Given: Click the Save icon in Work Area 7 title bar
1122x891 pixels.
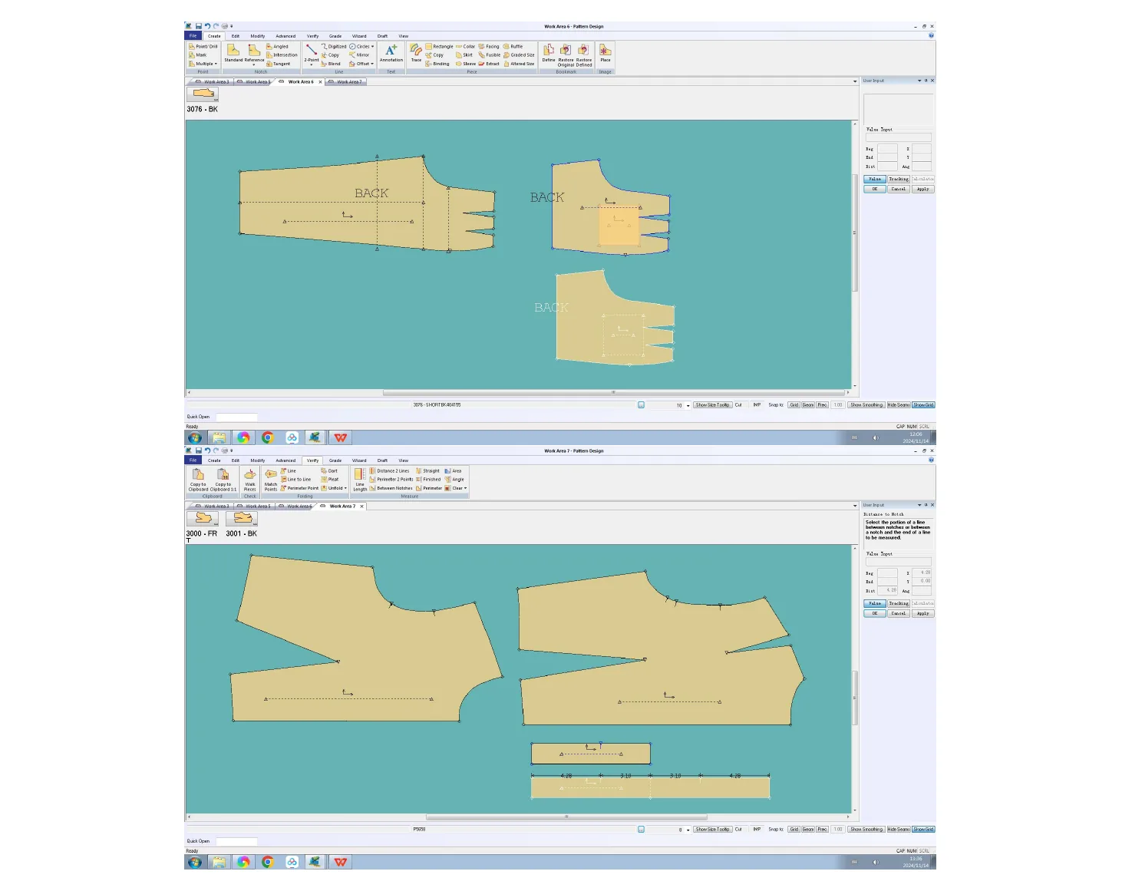Looking at the screenshot, I should 198,450.
